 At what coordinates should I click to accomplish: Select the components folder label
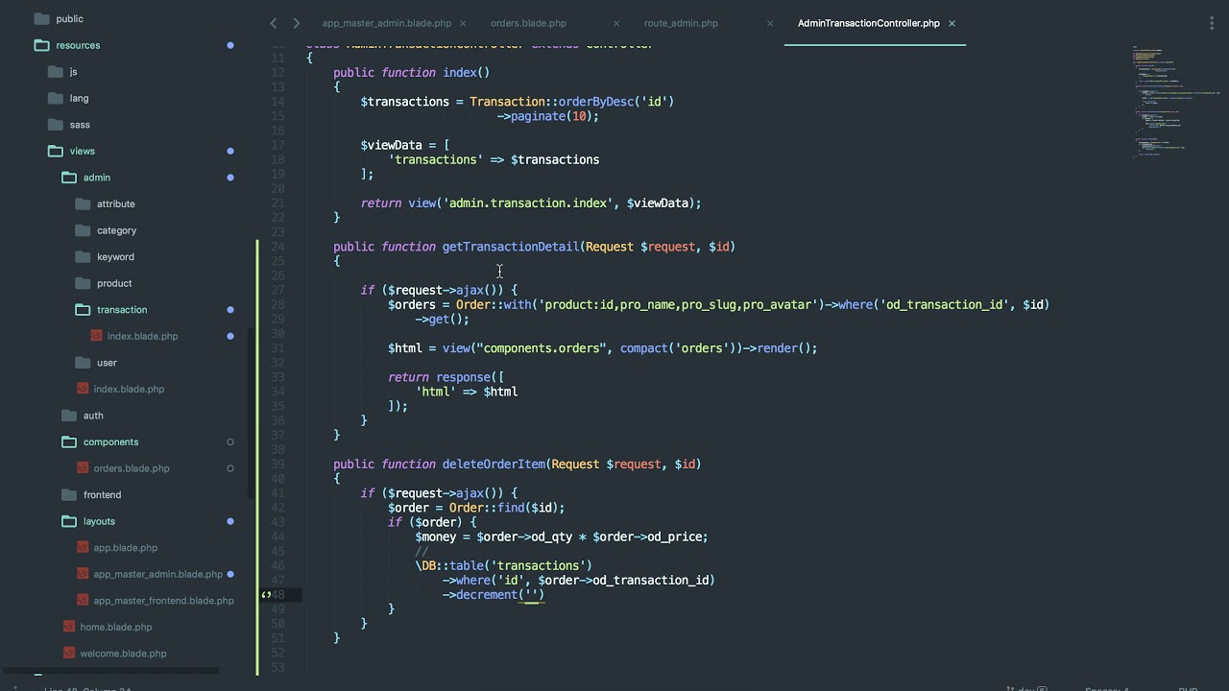110,441
